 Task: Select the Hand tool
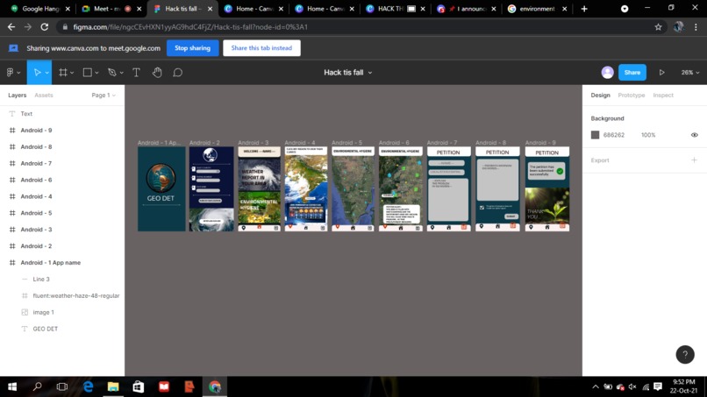pyautogui.click(x=157, y=72)
